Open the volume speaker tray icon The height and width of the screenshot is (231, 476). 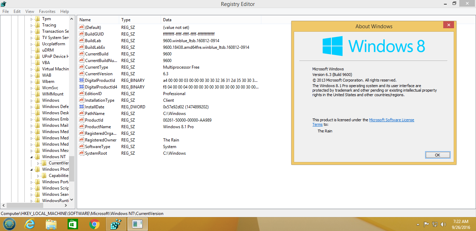[x=443, y=224]
